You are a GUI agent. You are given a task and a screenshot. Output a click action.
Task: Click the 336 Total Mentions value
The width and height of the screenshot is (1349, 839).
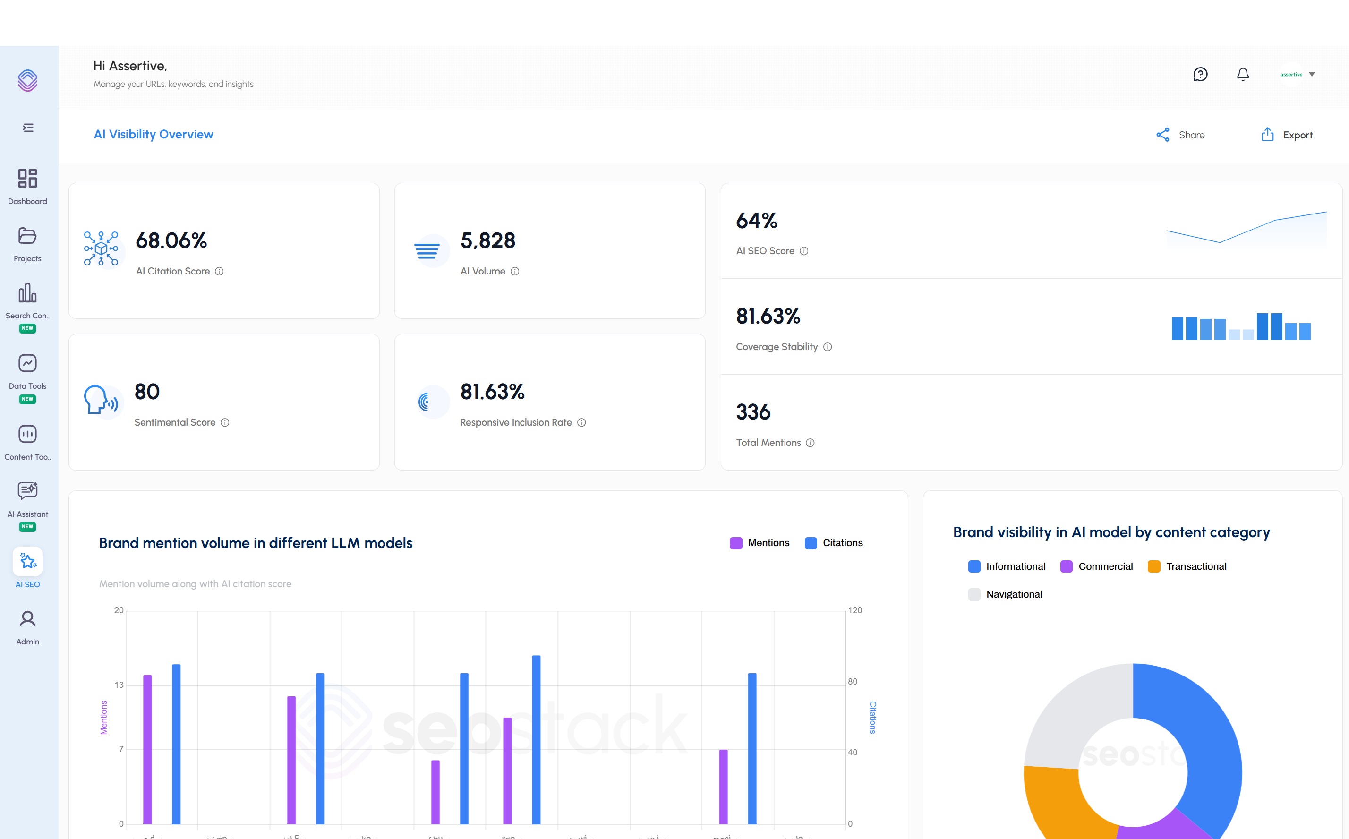tap(753, 412)
